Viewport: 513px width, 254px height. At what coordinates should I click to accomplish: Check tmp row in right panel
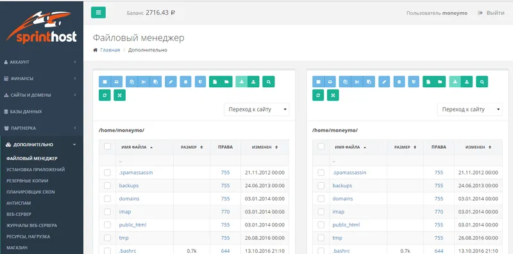point(321,238)
